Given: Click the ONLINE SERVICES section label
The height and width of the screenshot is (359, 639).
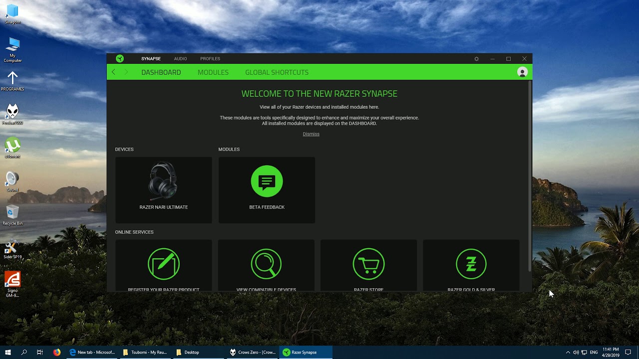Looking at the screenshot, I should click(134, 232).
